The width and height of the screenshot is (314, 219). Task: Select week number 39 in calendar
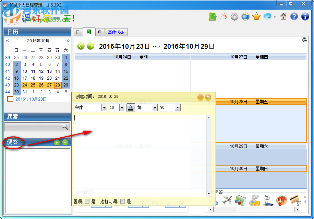point(8,58)
